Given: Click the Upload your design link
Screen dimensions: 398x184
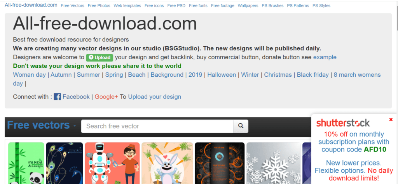Looking at the screenshot, I should pos(155,97).
